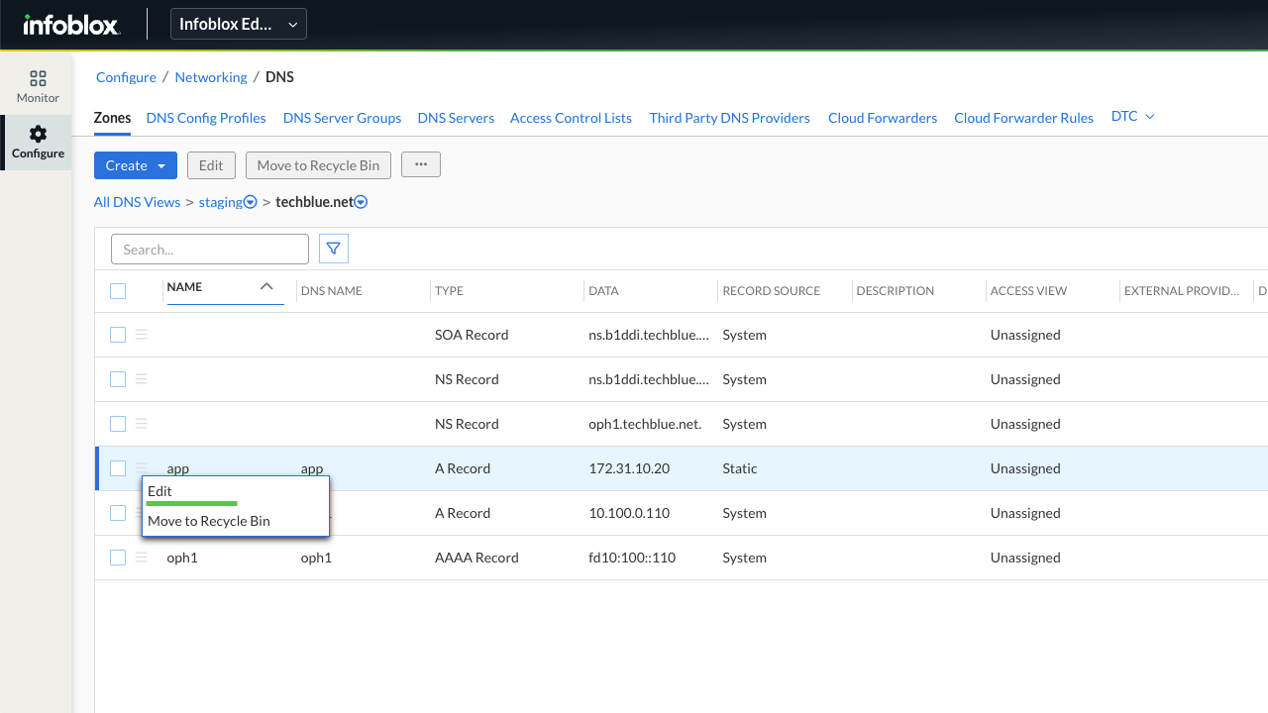Open the Create dropdown button

[x=136, y=165]
